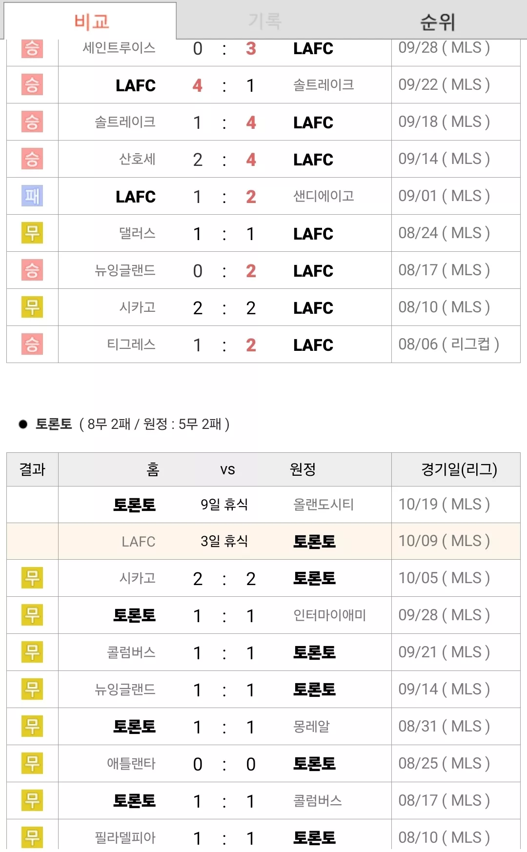The width and height of the screenshot is (527, 852).
Task: Click the 승 badge for 뉴잉글랜드 vs LAFC
Action: point(32,270)
